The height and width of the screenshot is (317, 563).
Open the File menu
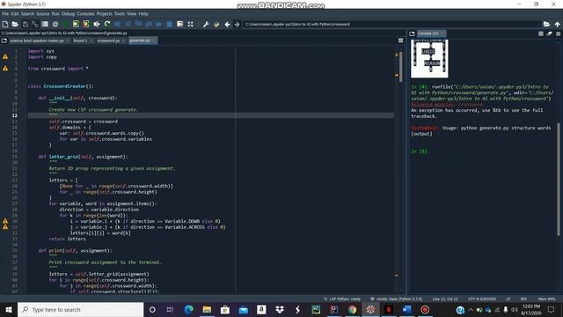click(x=5, y=14)
